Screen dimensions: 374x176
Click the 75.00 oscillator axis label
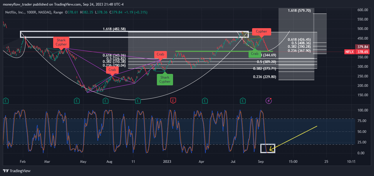pyautogui.click(x=362, y=121)
